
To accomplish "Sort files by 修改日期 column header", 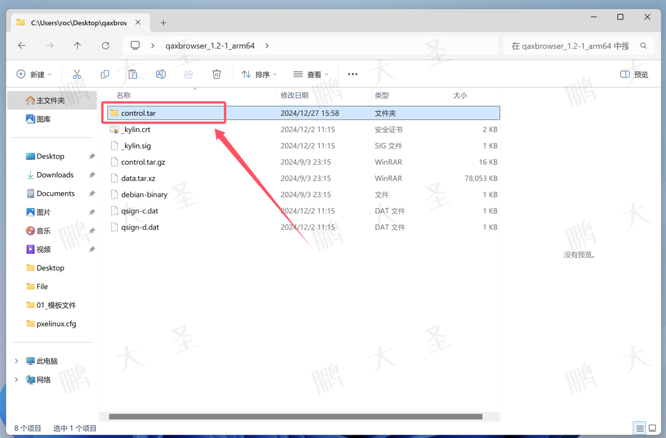I will tap(294, 95).
